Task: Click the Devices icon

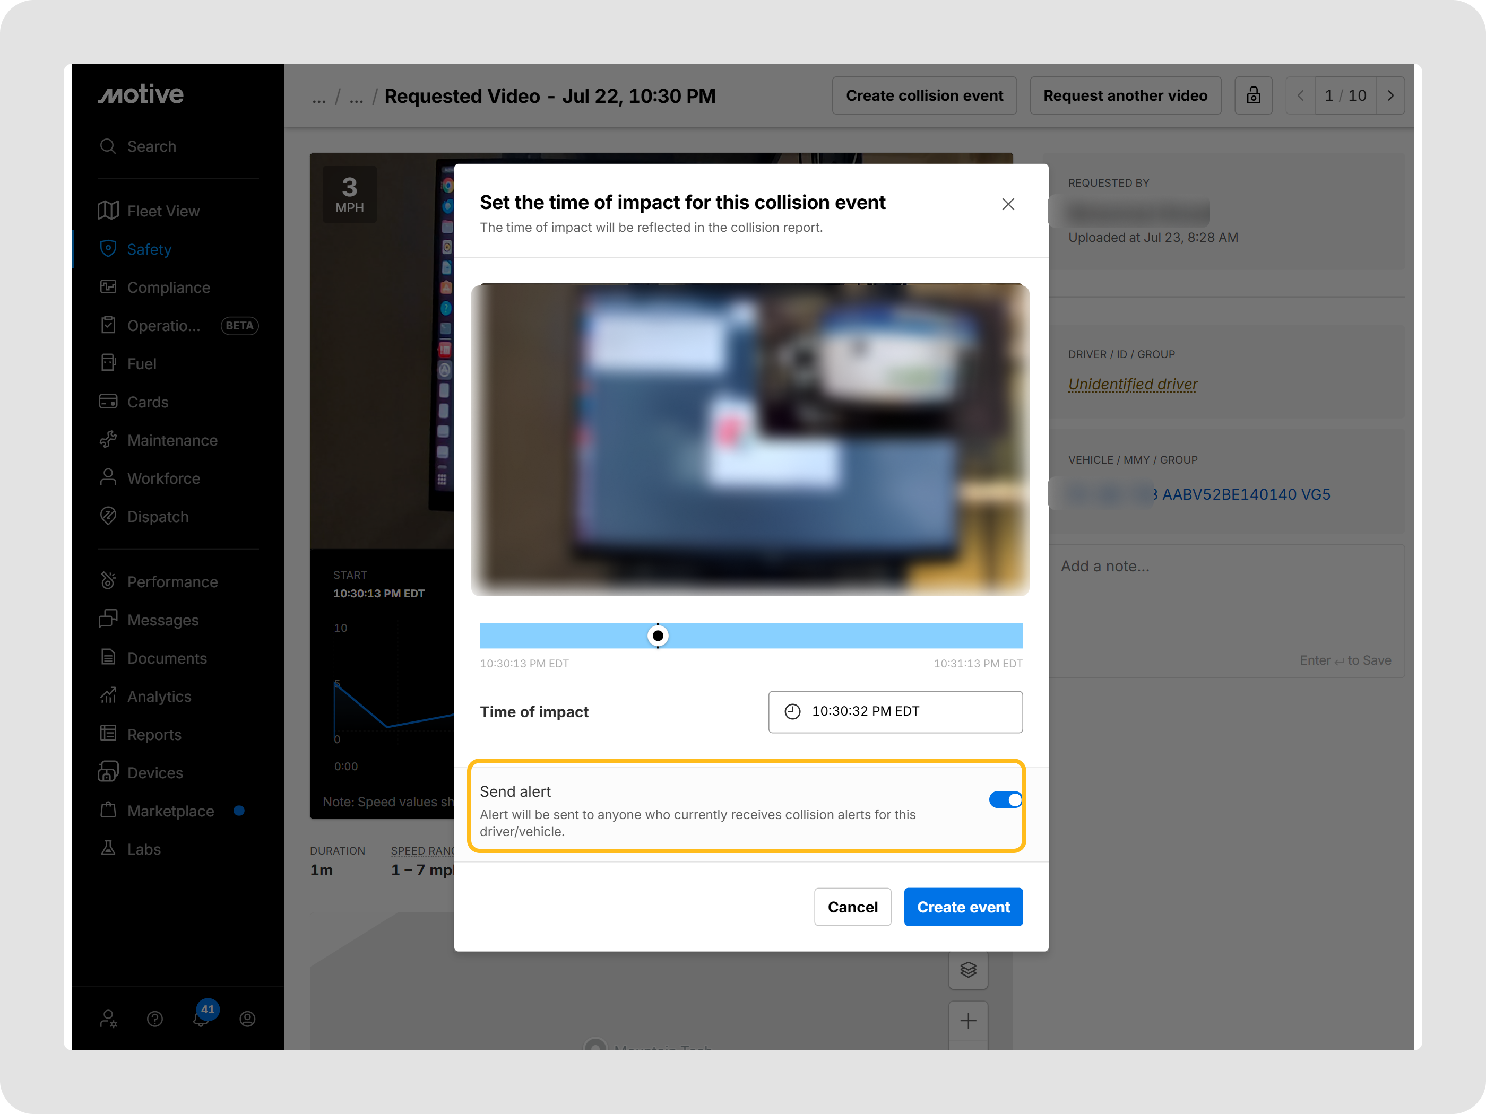Action: pos(108,772)
